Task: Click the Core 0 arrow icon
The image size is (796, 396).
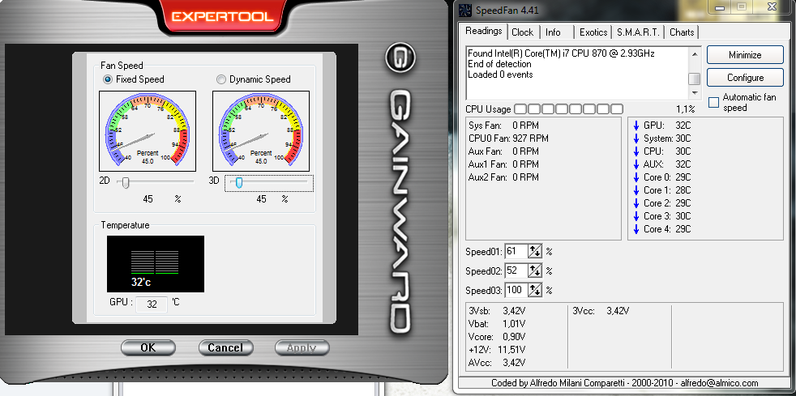Action: click(x=636, y=177)
